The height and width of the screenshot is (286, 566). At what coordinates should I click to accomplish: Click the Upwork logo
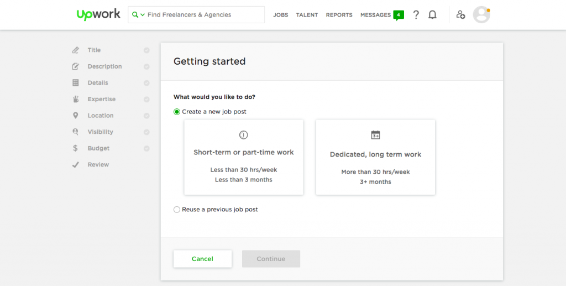coord(98,15)
